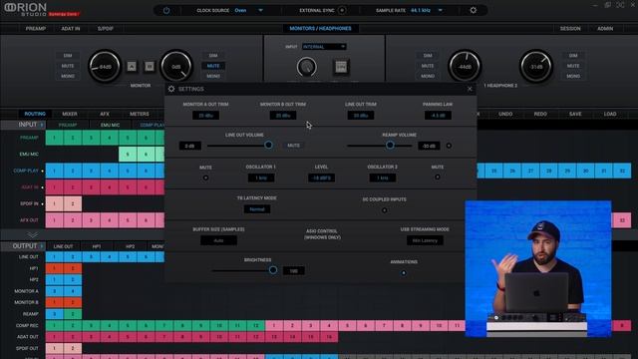Open Clock Source dropdown
Screen dimensions: 638x359
(260, 10)
